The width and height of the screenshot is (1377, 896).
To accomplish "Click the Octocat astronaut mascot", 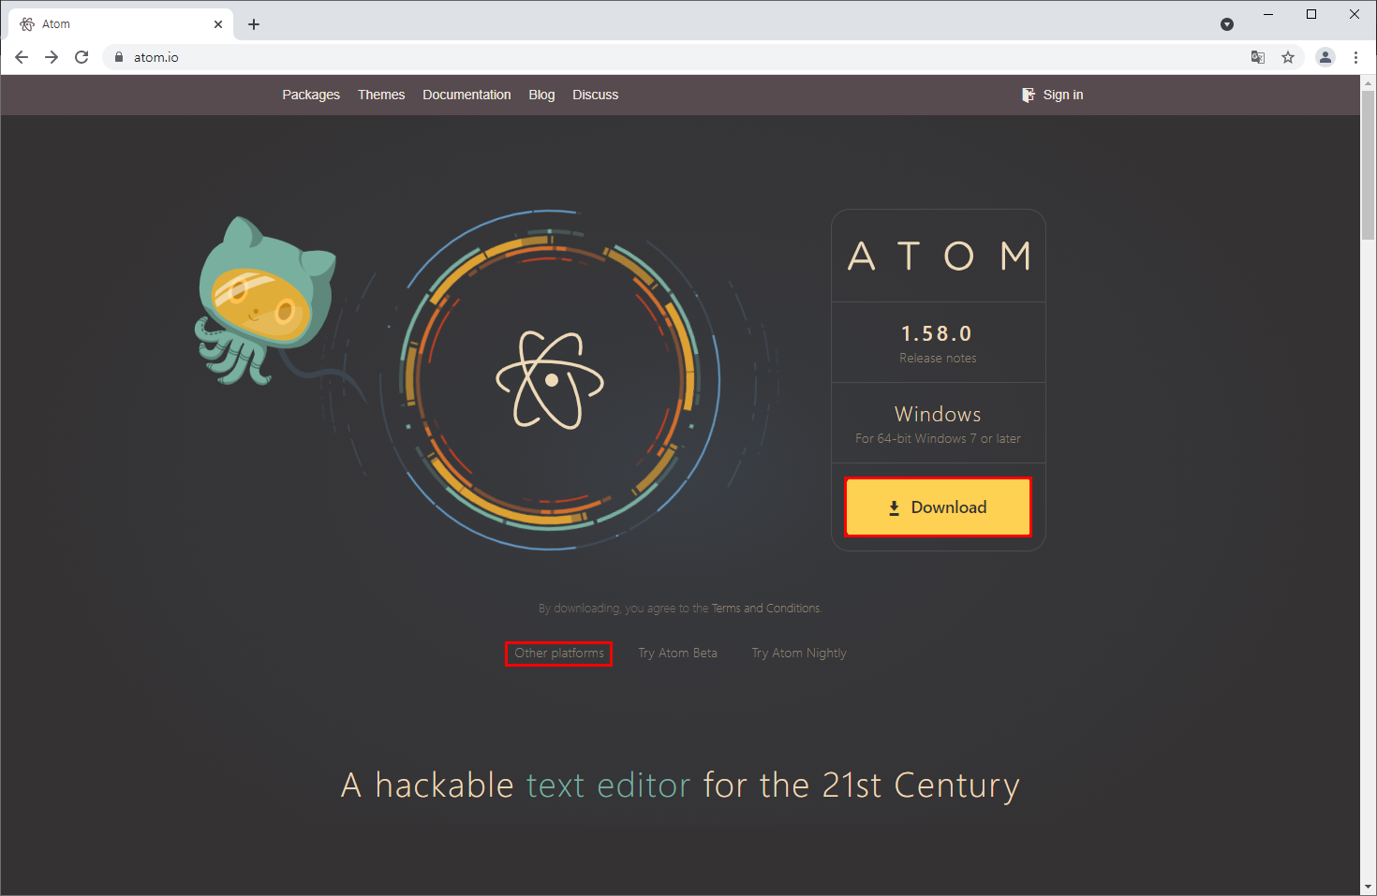I will (265, 301).
